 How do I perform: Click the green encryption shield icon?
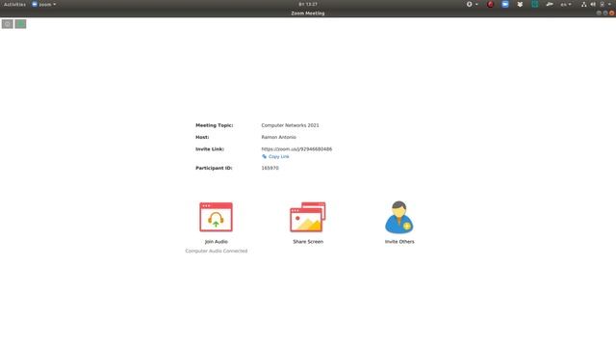tap(20, 24)
